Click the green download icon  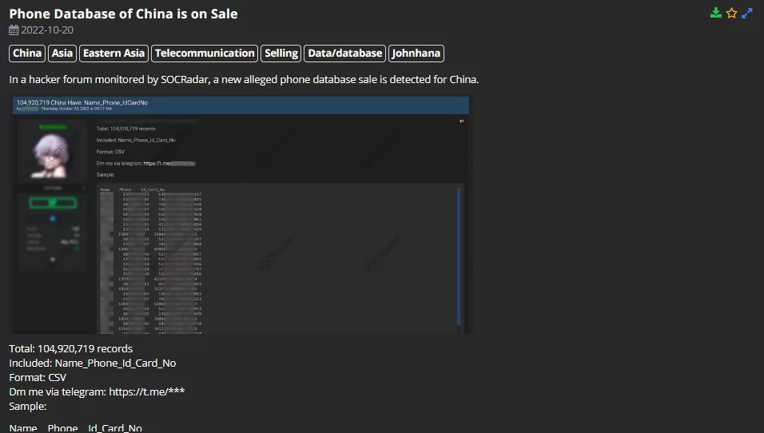(x=716, y=13)
